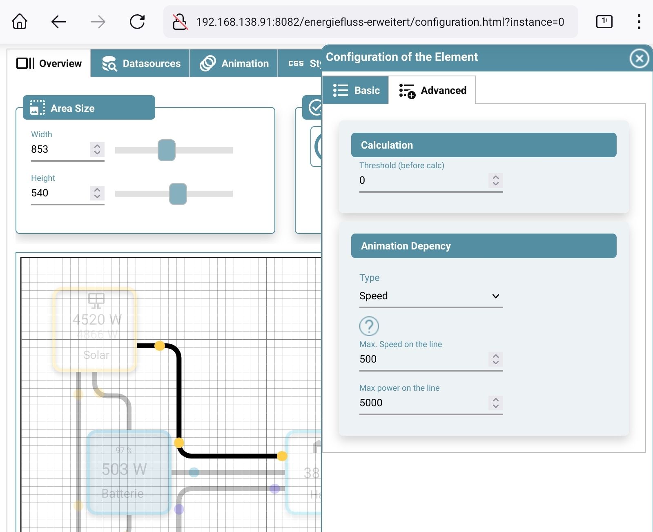653x532 pixels.
Task: Click the yellow dot near Solar on black line
Action: [160, 346]
